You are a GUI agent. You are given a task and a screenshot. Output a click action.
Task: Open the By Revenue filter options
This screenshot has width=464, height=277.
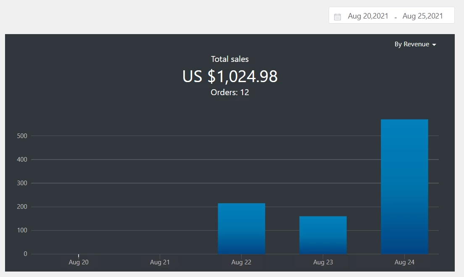coord(415,44)
